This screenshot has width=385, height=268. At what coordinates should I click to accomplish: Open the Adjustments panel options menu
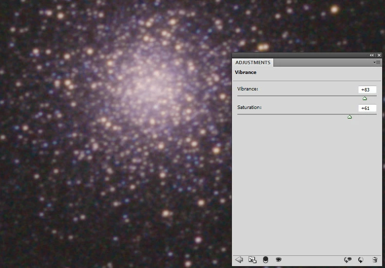click(377, 63)
